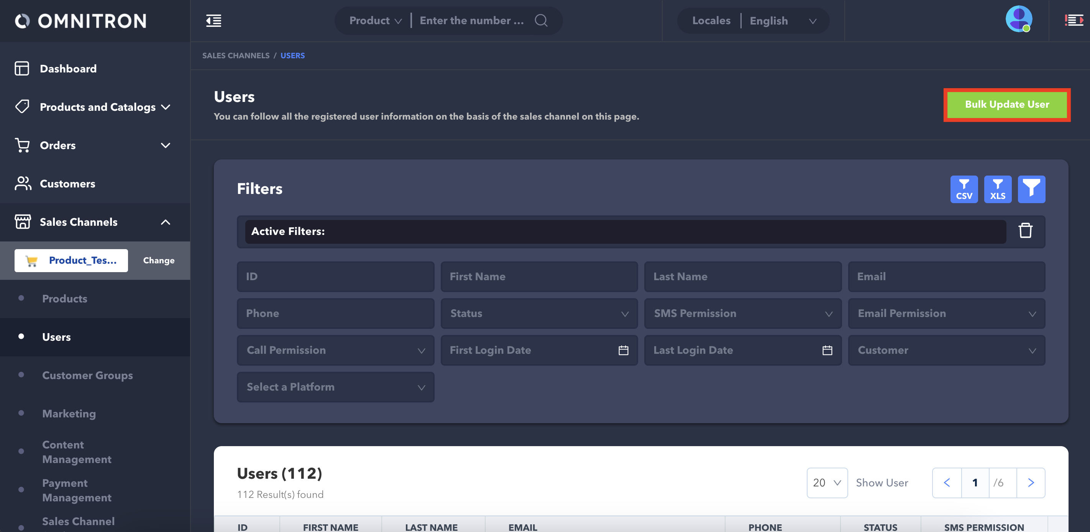Click Change sales channel button

pos(159,260)
